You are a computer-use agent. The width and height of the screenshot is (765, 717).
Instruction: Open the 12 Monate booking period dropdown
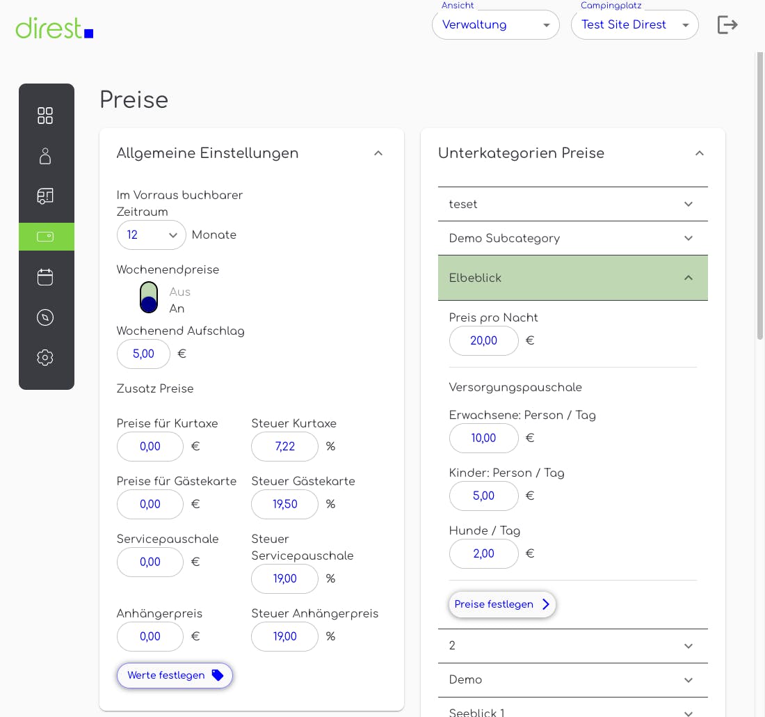tap(151, 235)
